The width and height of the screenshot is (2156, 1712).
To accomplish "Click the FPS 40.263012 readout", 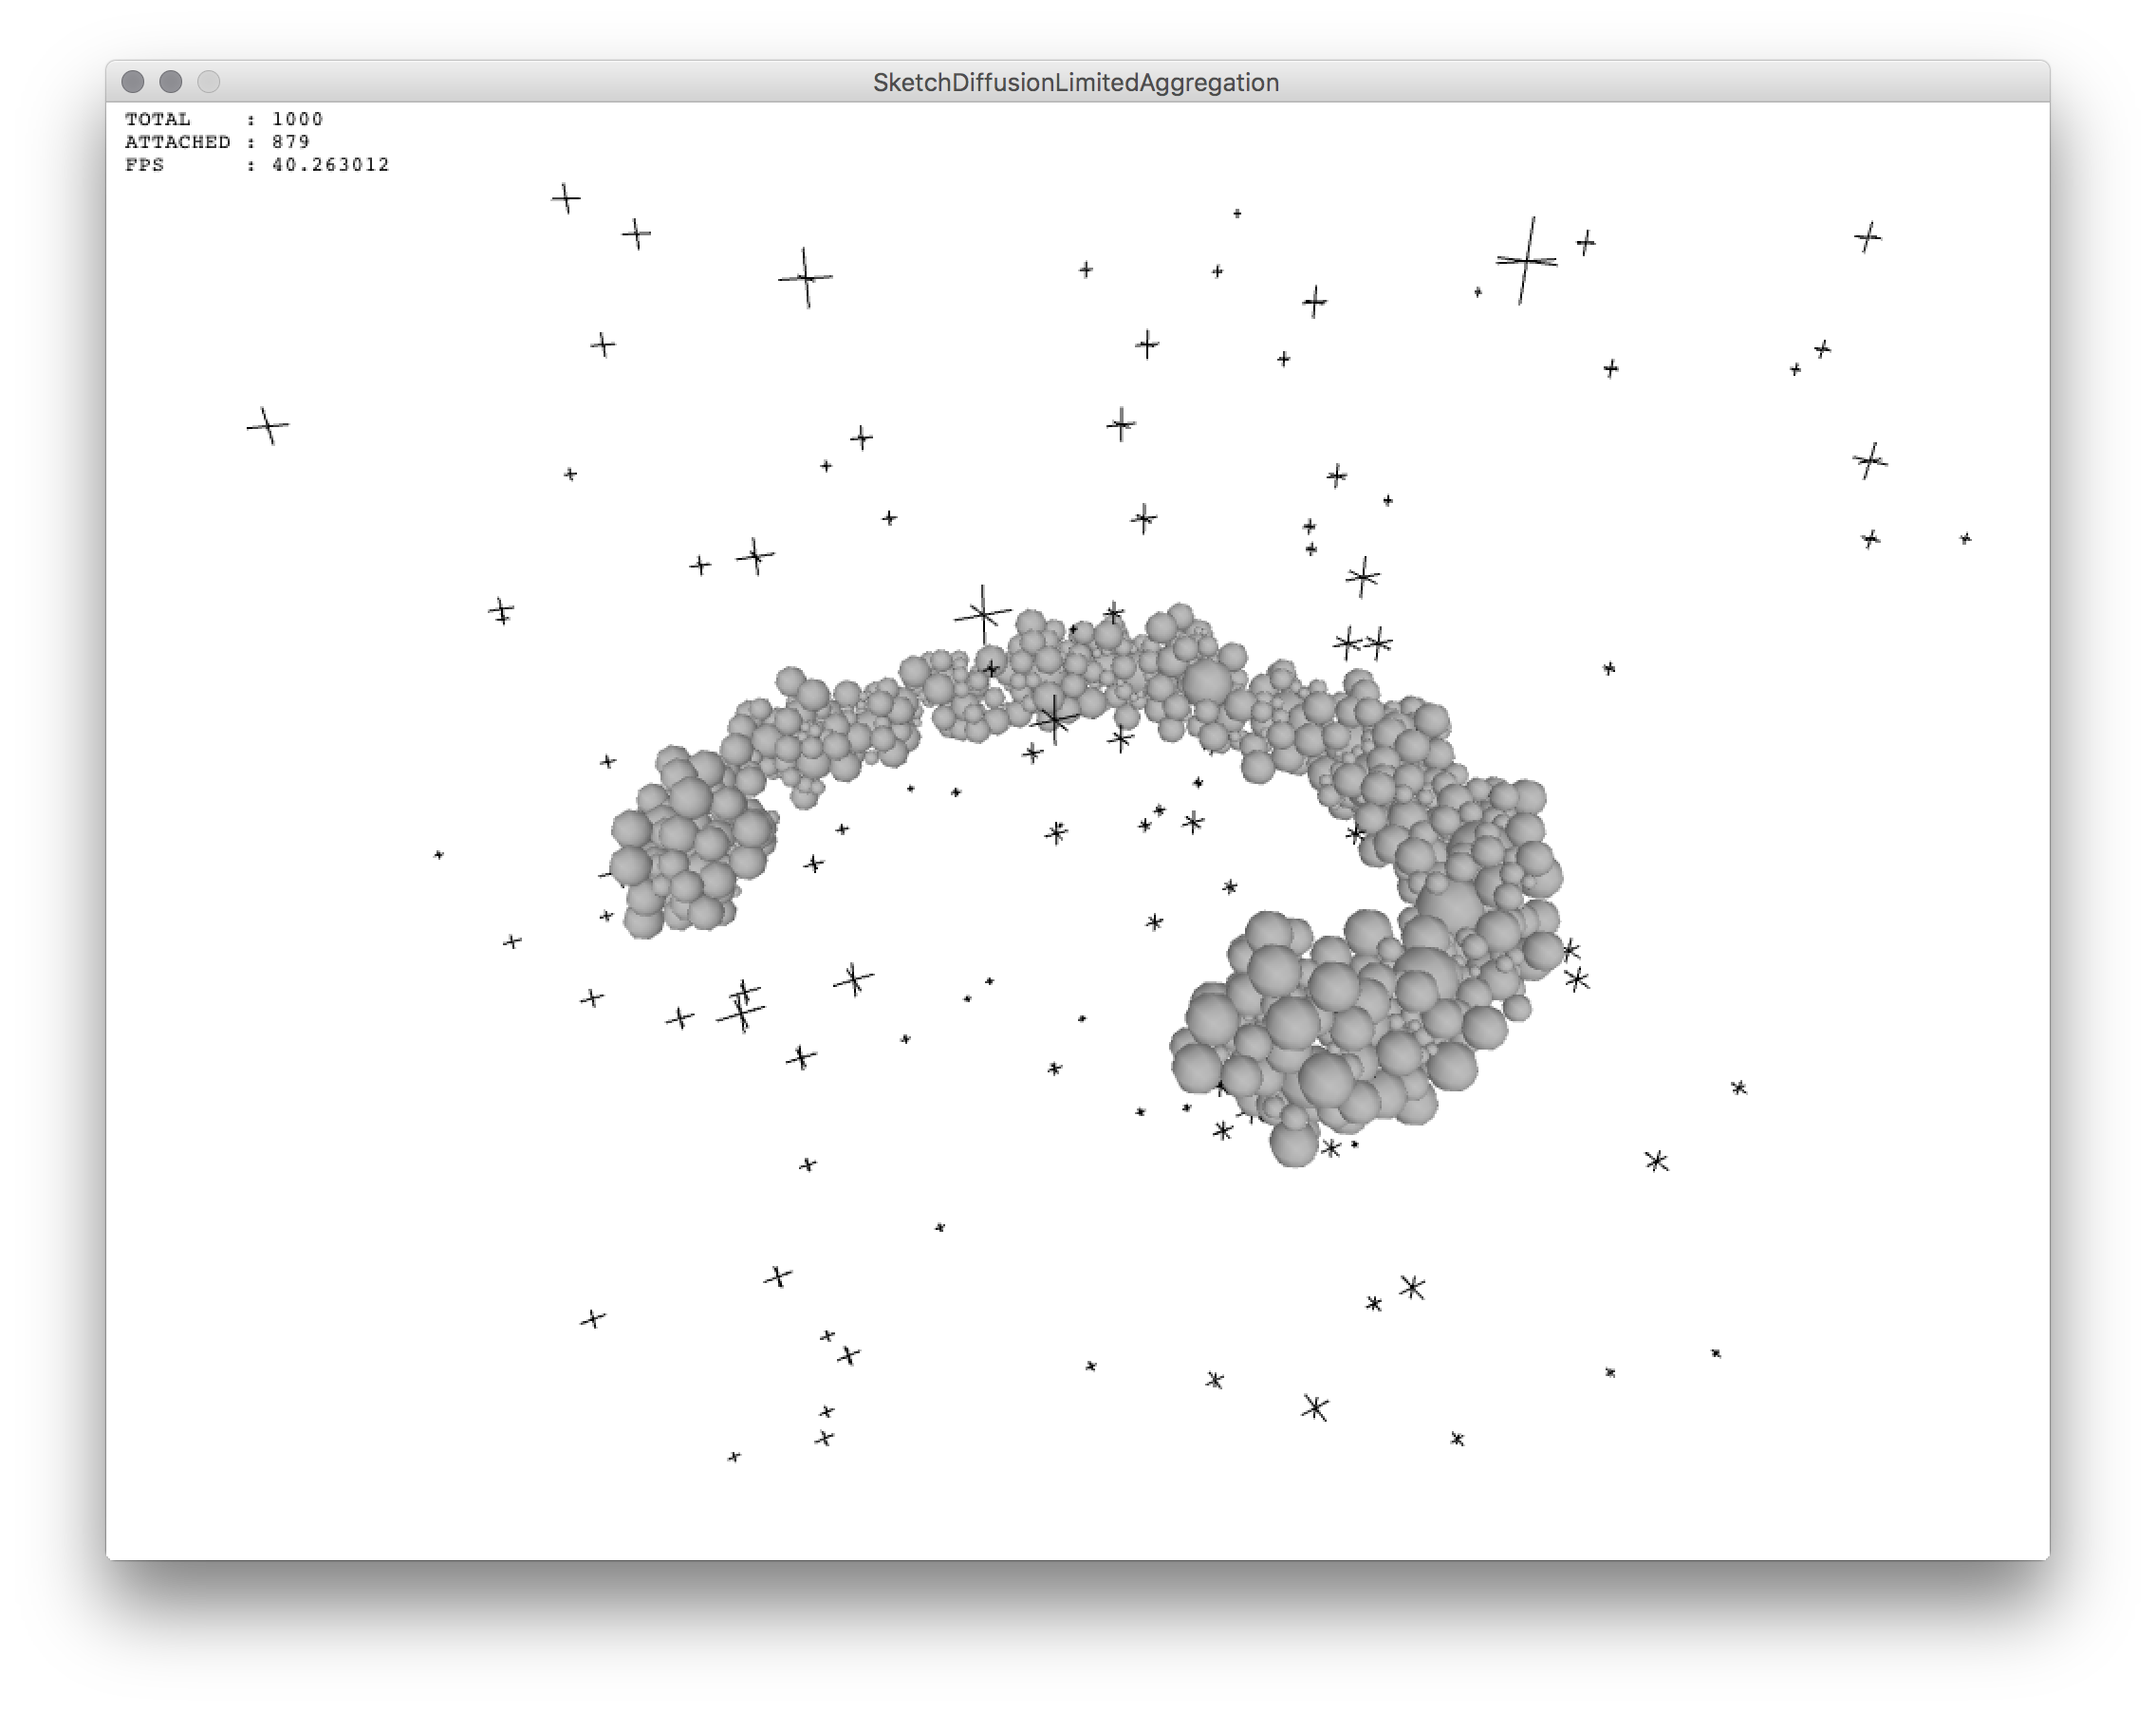I will (x=257, y=165).
